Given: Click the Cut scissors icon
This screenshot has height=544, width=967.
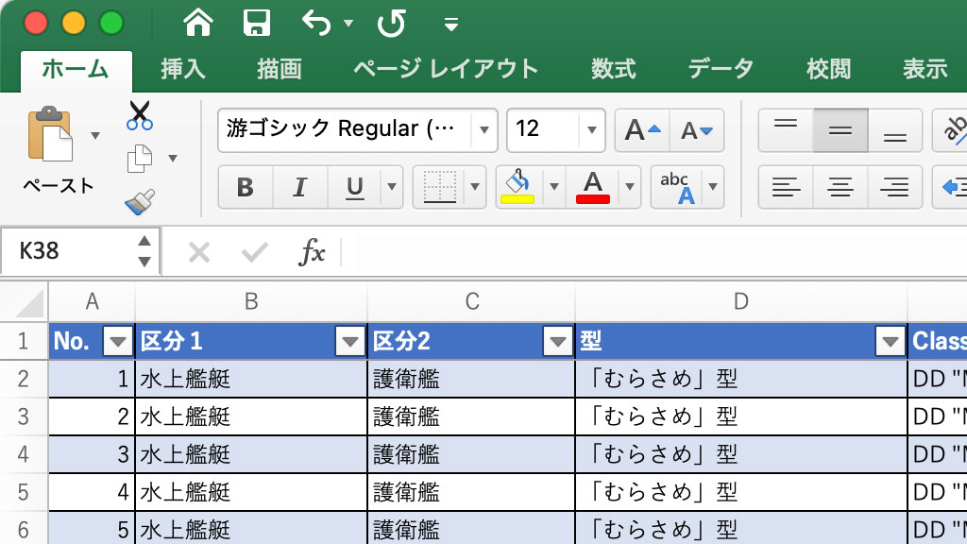Looking at the screenshot, I should [140, 115].
